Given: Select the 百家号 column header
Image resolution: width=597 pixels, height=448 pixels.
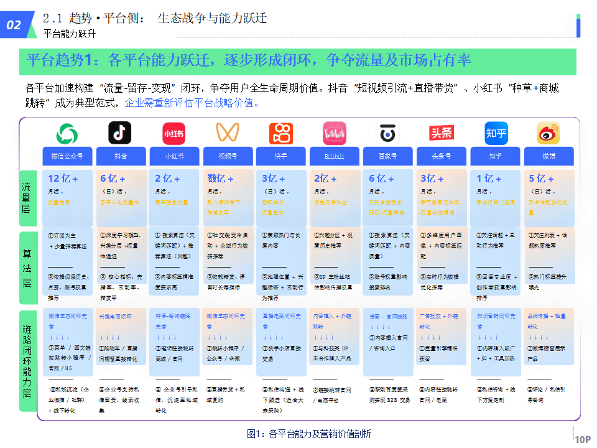Looking at the screenshot, I should pyautogui.click(x=388, y=156).
